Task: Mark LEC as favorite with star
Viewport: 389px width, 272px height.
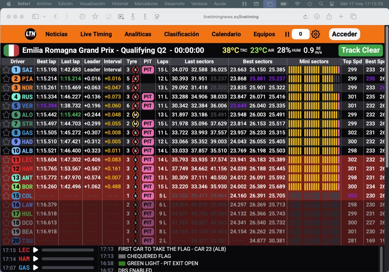Action: point(6,160)
